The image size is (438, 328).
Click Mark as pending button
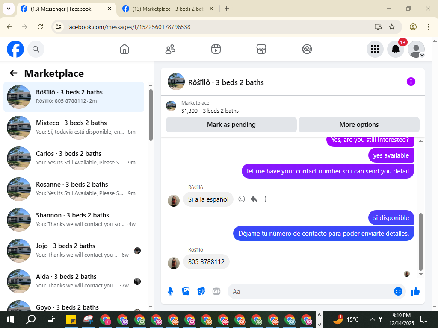(x=231, y=125)
